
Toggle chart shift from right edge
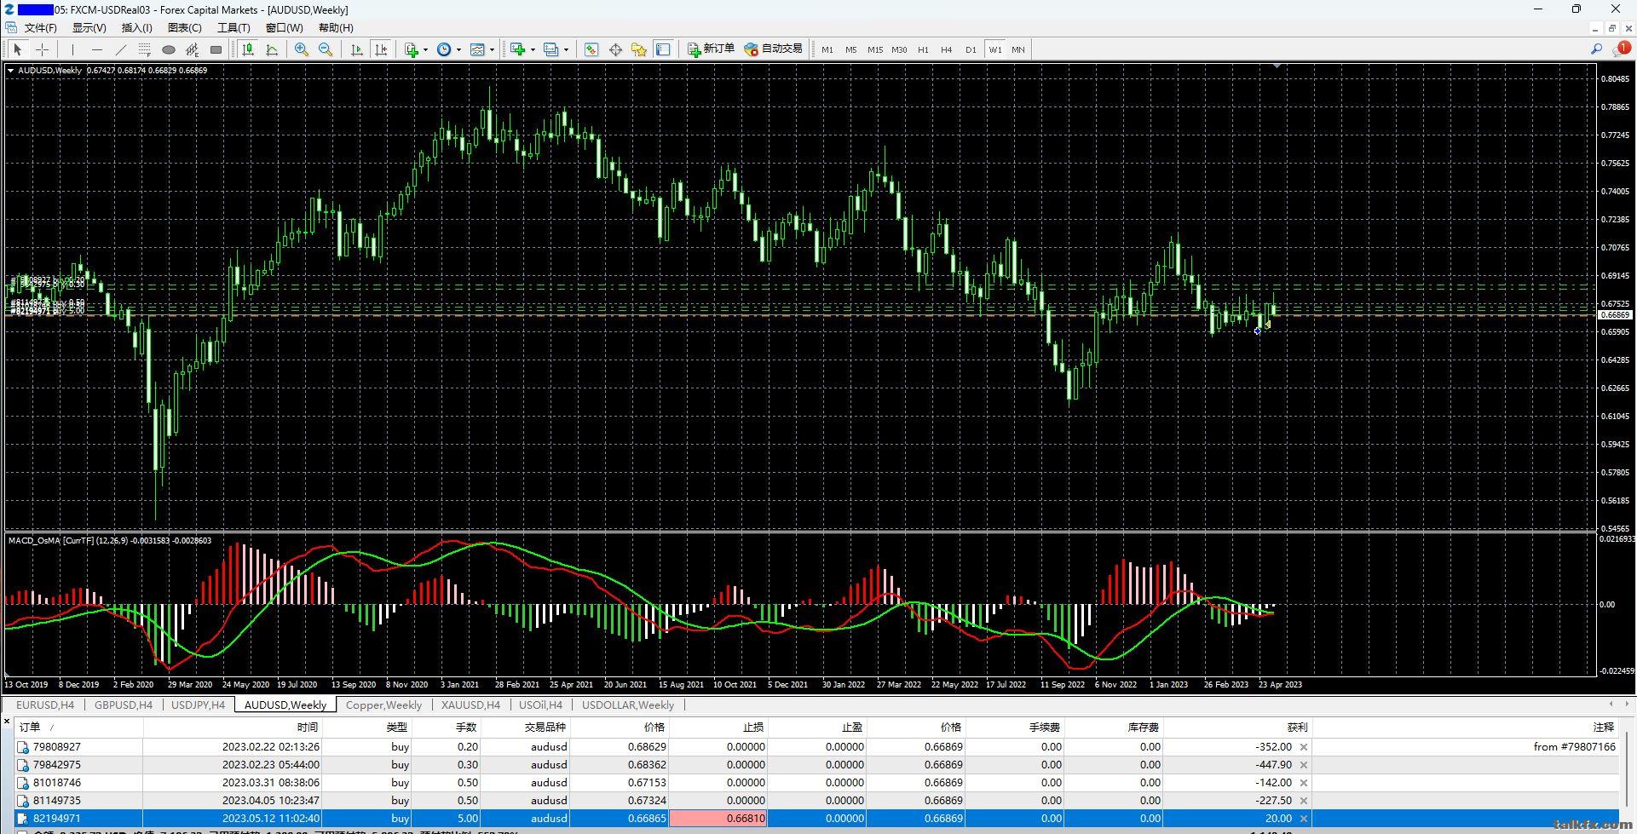point(381,49)
